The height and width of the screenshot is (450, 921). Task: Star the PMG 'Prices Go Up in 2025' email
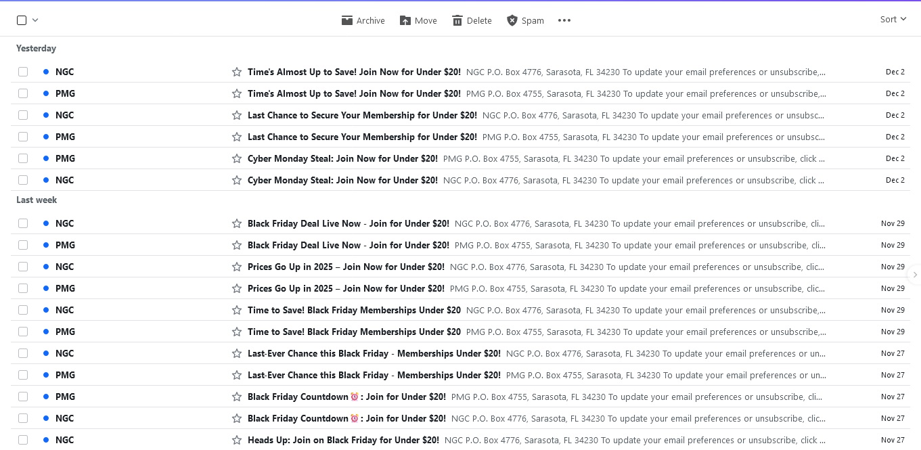coord(237,288)
